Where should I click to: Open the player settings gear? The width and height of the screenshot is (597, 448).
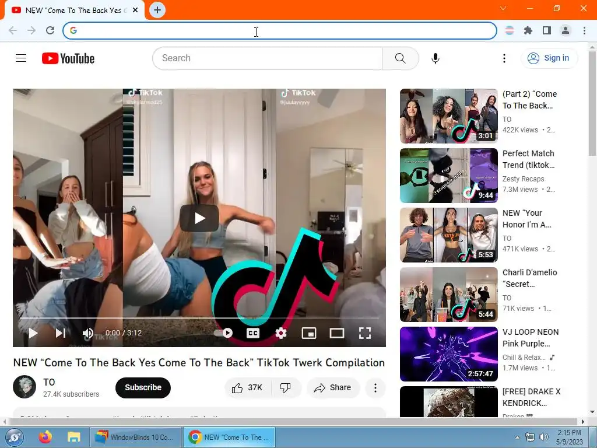pyautogui.click(x=281, y=333)
